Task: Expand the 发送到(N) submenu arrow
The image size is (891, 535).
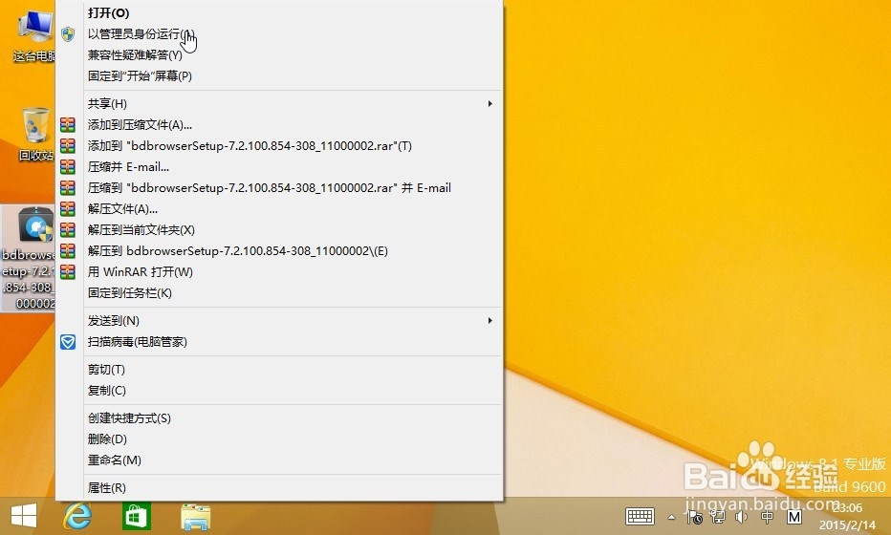Action: click(489, 321)
